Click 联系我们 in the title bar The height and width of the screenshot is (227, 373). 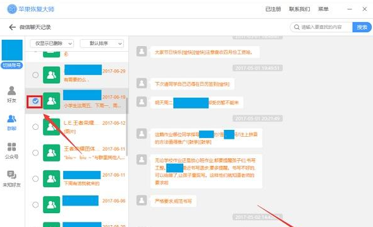(x=299, y=9)
